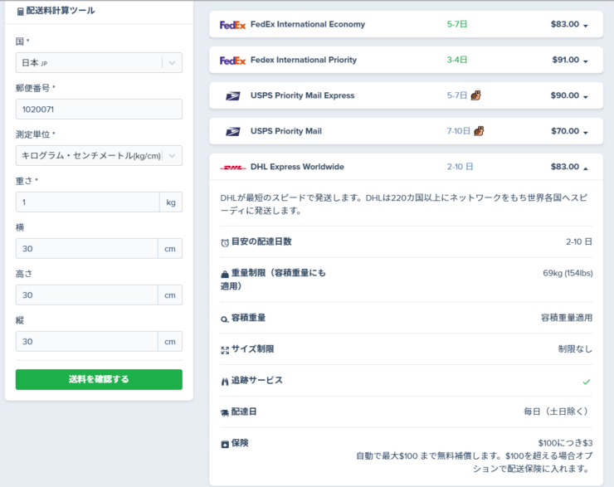Open the 測定単位 unit dropdown (kg/cm)
The height and width of the screenshot is (487, 614).
coord(99,155)
